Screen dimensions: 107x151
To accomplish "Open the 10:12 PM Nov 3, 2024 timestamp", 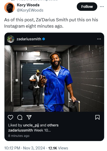I will click(x=24, y=148).
